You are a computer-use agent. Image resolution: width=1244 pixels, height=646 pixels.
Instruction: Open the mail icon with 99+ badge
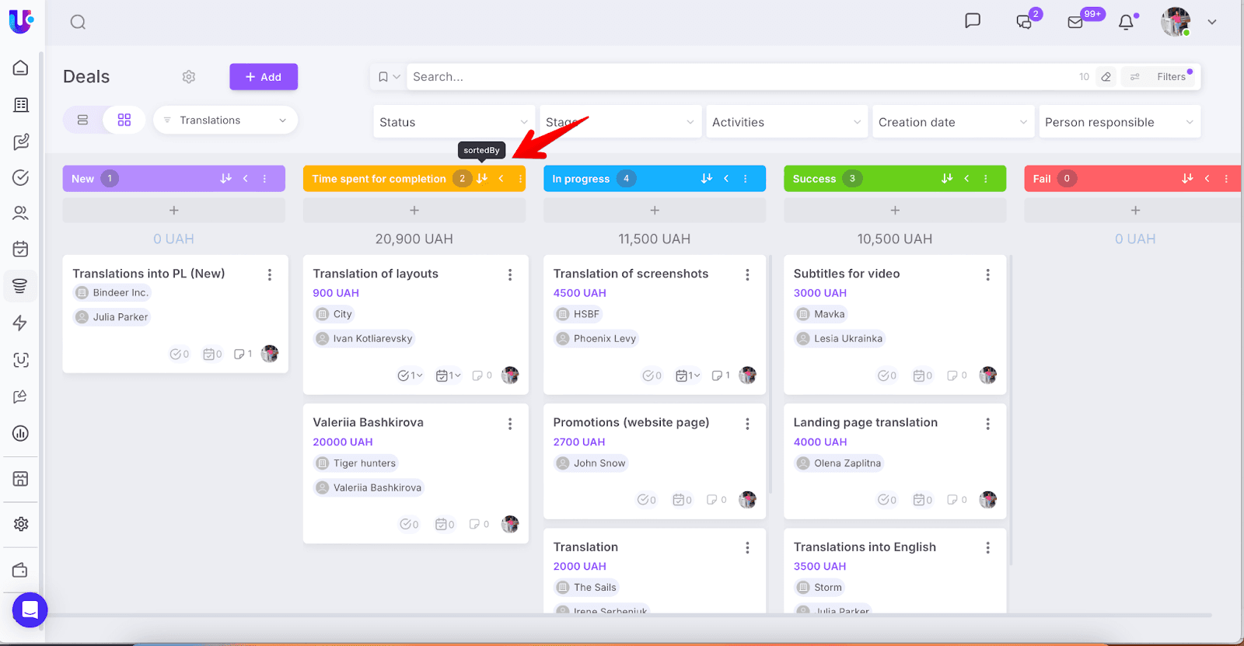1075,23
